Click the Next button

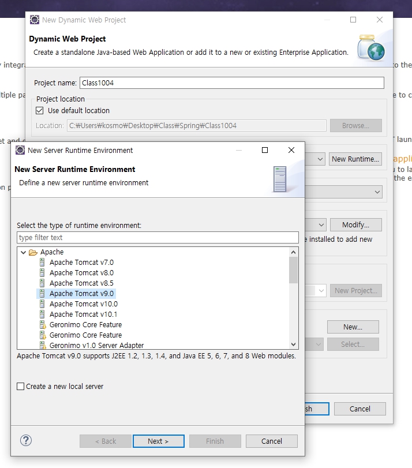coord(159,441)
